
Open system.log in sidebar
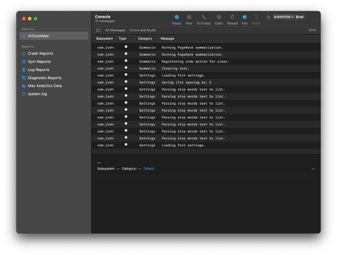click(x=37, y=94)
